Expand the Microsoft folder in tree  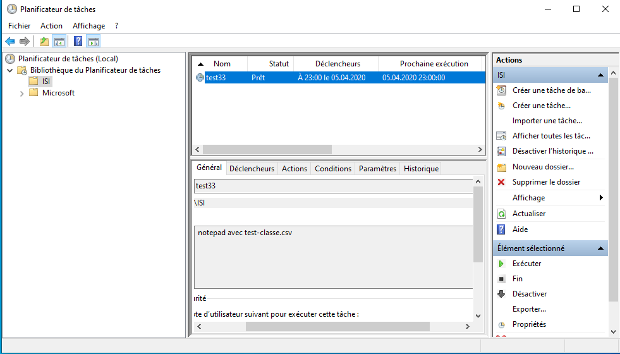pos(22,93)
